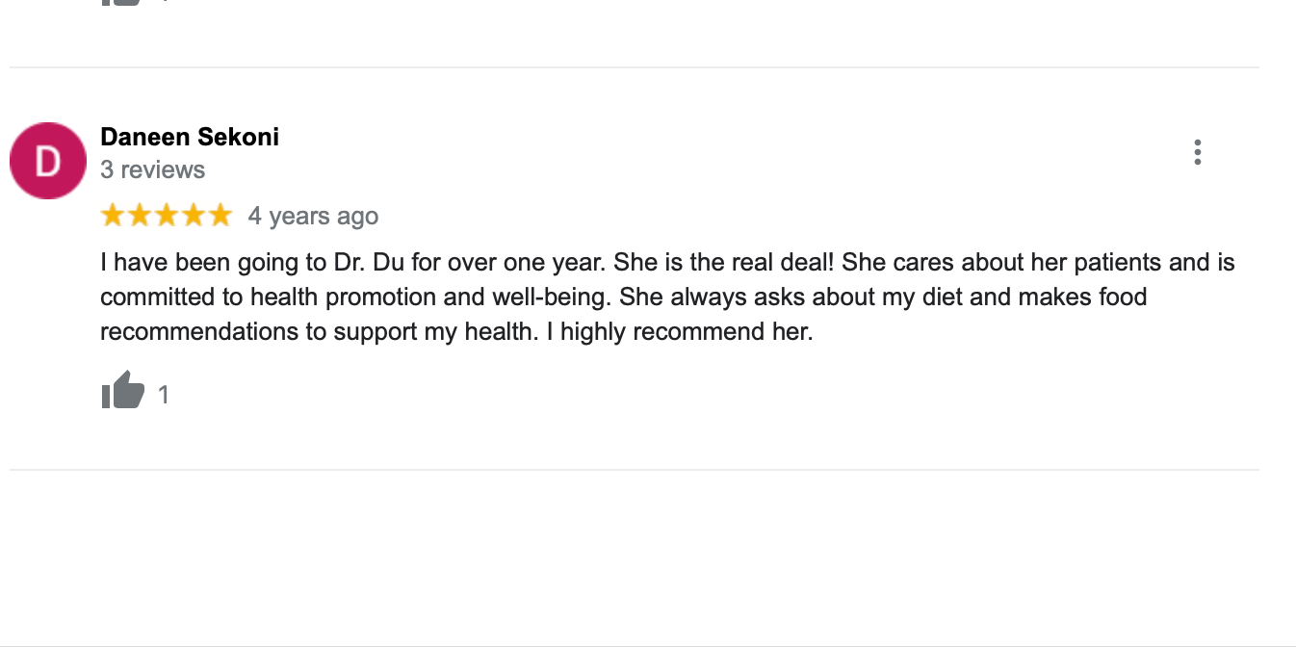This screenshot has width=1296, height=647.
Task: Click the second star in the rating
Action: point(140,215)
